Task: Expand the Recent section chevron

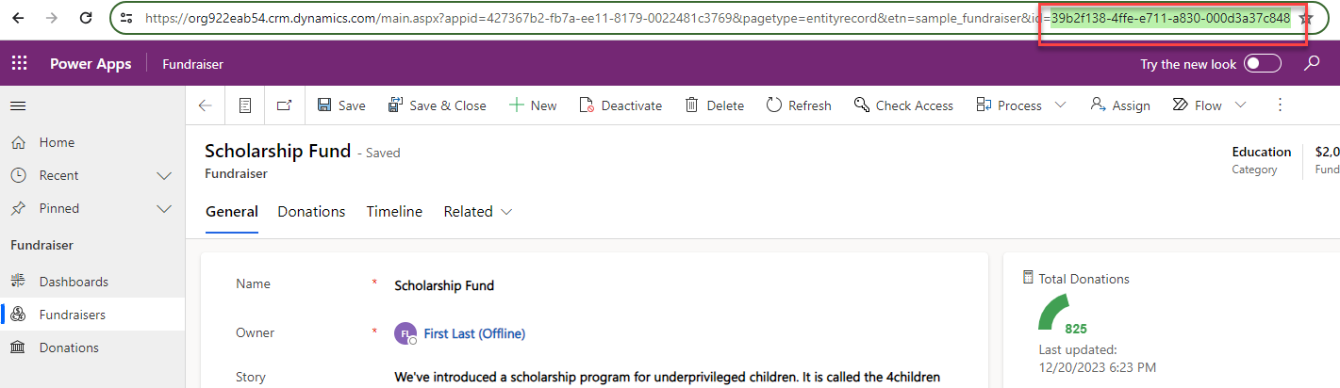Action: pos(164,176)
